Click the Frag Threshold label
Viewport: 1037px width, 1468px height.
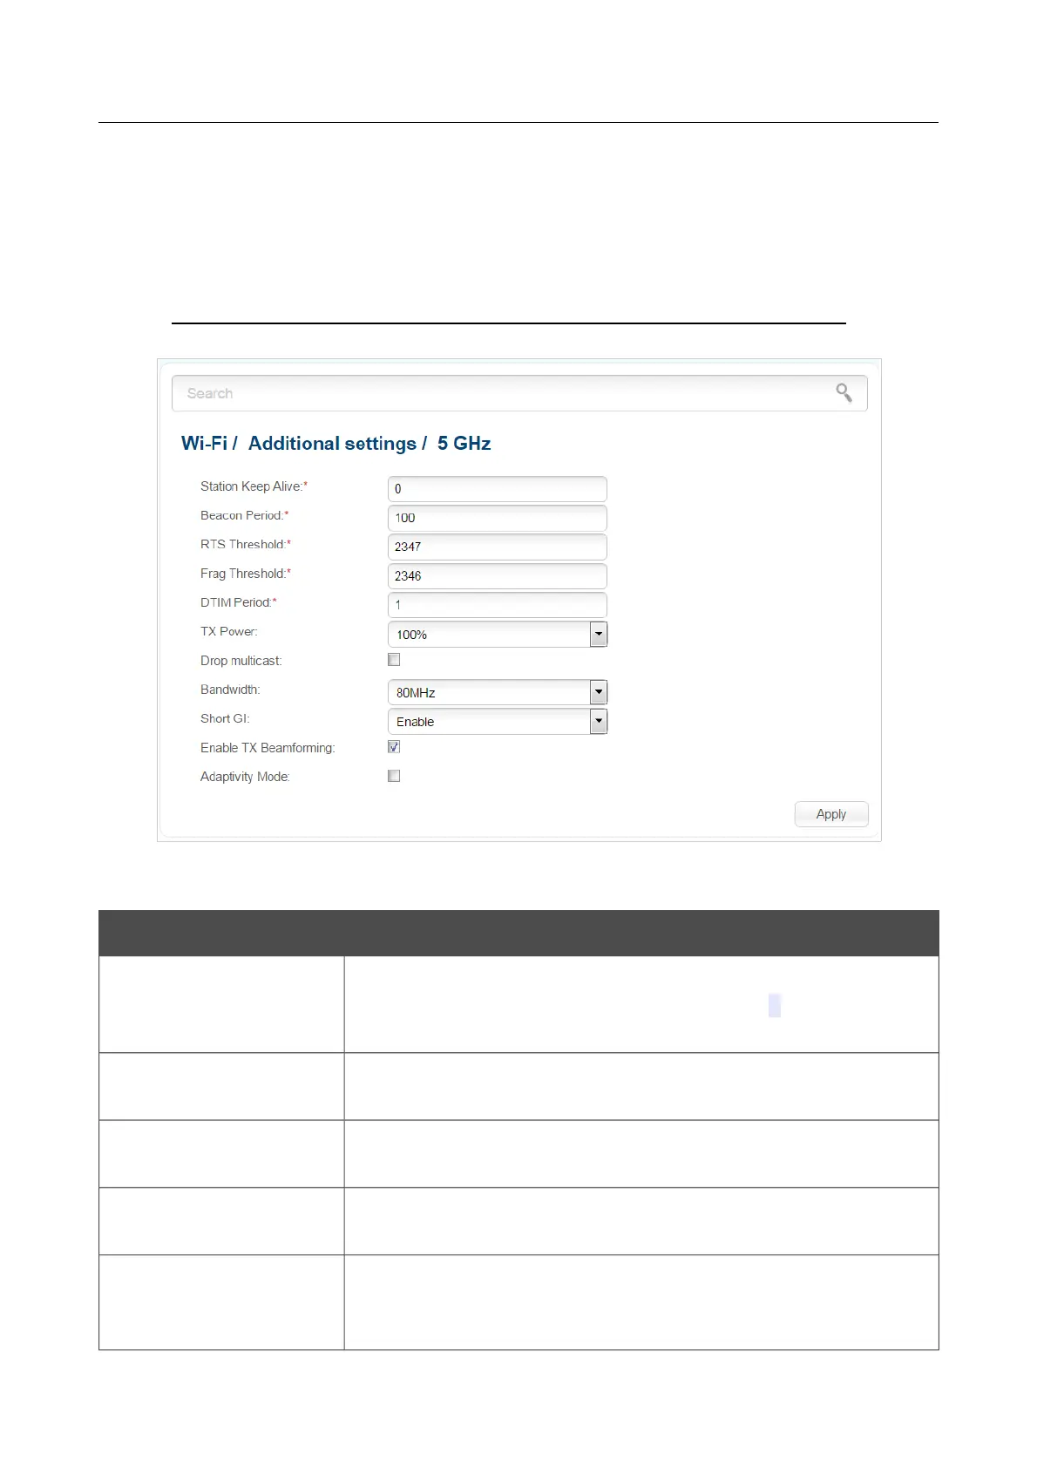(x=246, y=574)
